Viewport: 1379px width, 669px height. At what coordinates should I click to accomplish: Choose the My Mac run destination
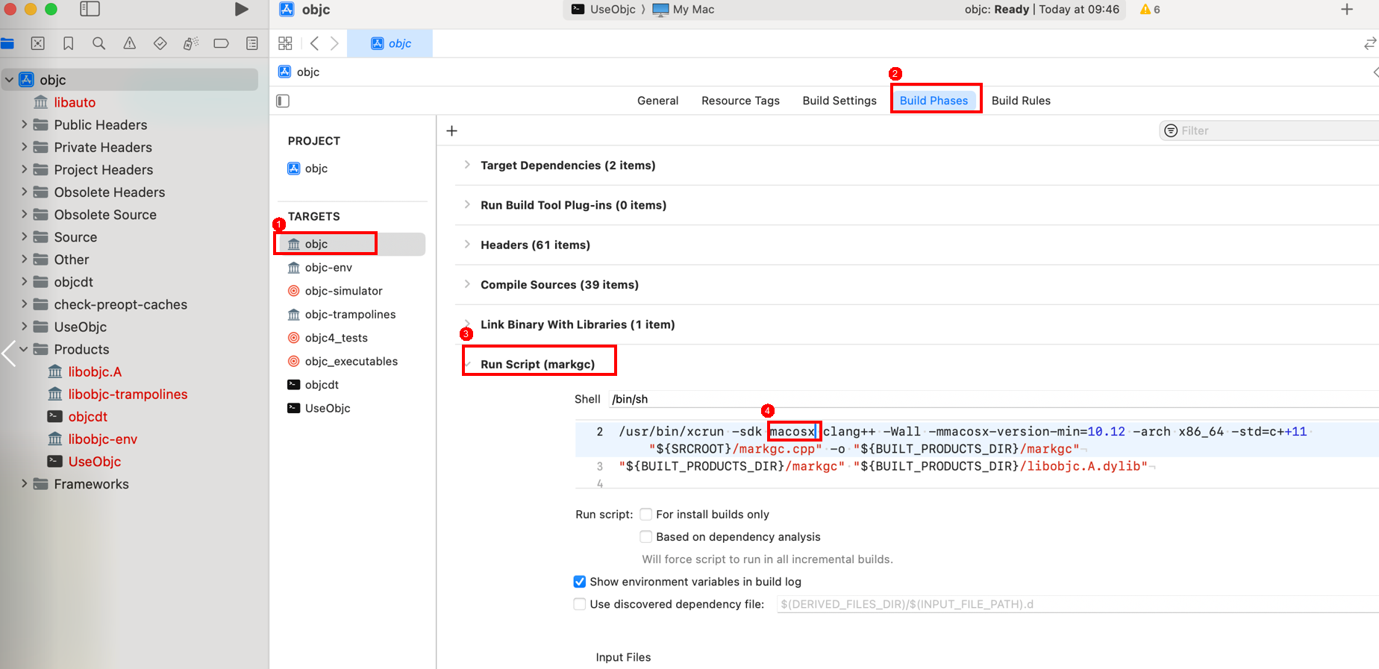[684, 10]
